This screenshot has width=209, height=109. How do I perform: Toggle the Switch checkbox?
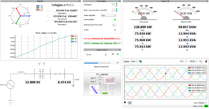point(115,30)
